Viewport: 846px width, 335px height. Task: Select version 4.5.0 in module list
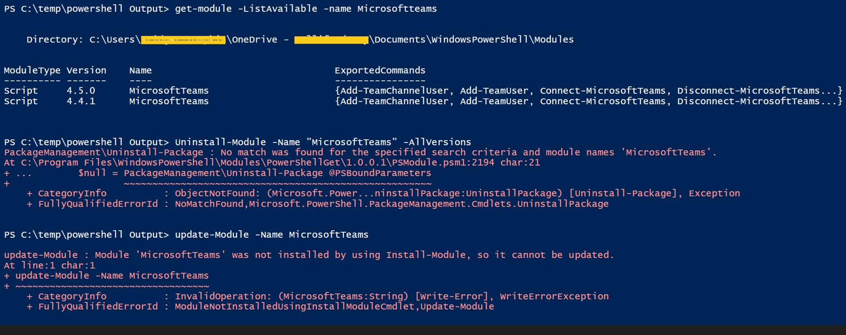click(x=81, y=91)
